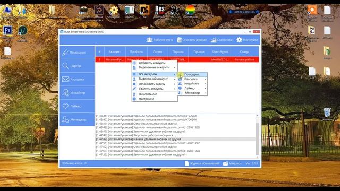Click the Поймано капч counter in status bar
The width and height of the screenshot is (340, 191).
tap(74, 163)
